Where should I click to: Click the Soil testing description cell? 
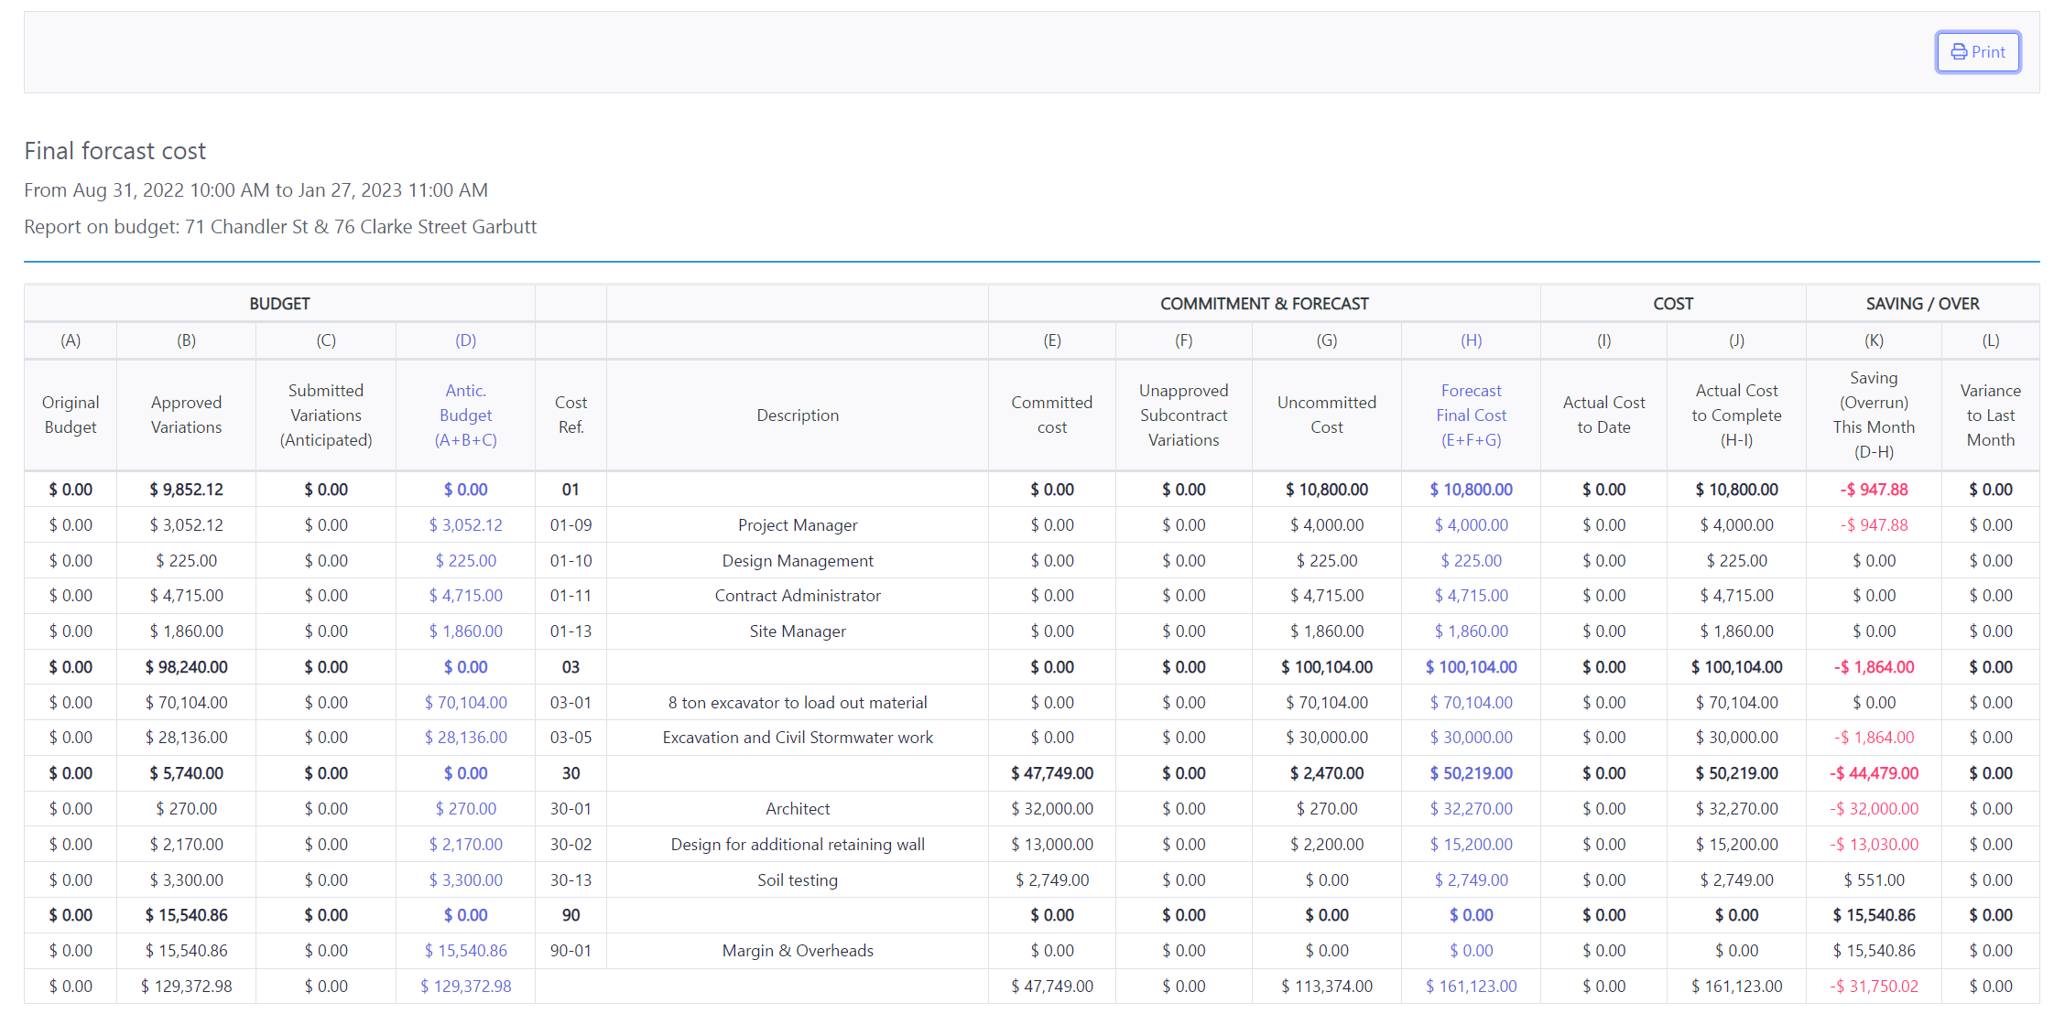tap(797, 880)
